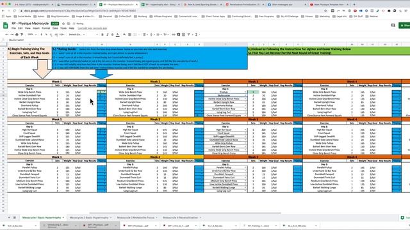Viewport: 410px width, 230px height.
Task: Click the insert comment icon
Action: (179, 34)
